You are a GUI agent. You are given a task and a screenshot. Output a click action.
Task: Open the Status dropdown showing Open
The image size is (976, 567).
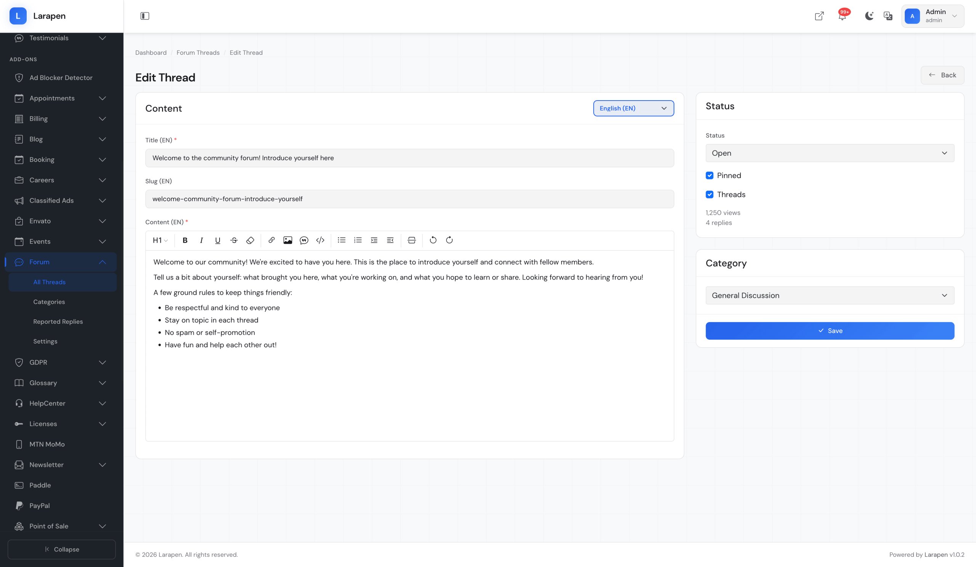click(x=830, y=153)
